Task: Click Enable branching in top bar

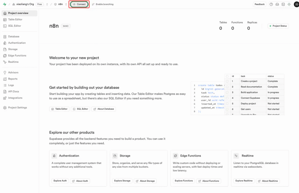Action: pyautogui.click(x=102, y=4)
